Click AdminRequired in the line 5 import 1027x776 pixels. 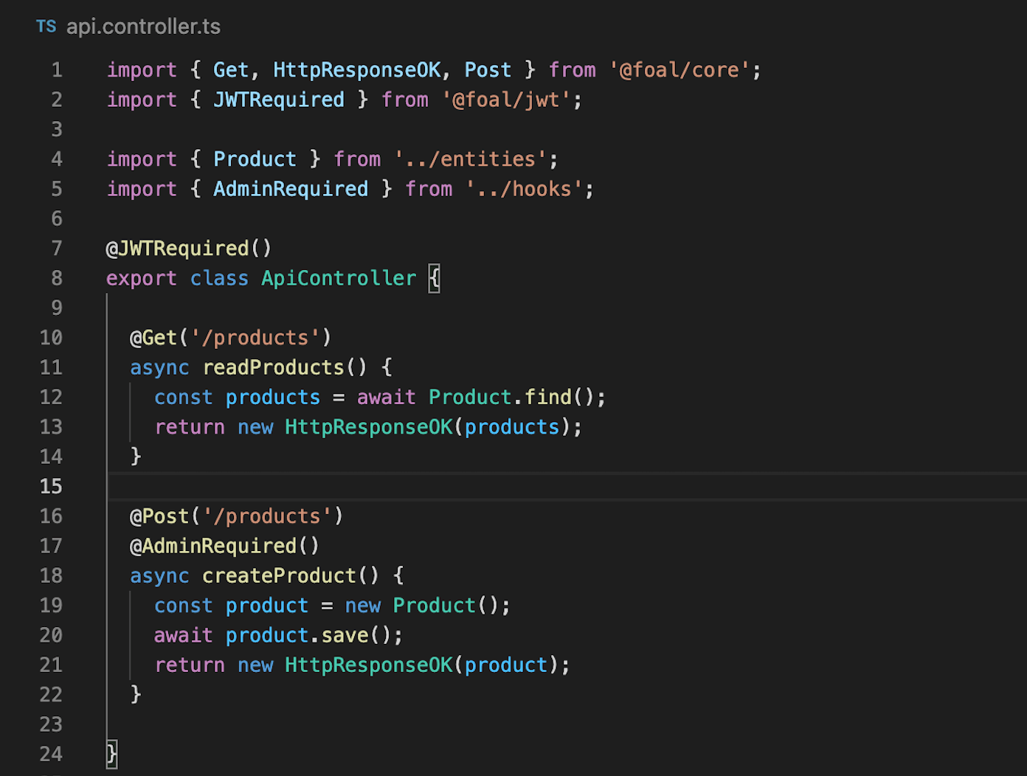click(x=291, y=189)
